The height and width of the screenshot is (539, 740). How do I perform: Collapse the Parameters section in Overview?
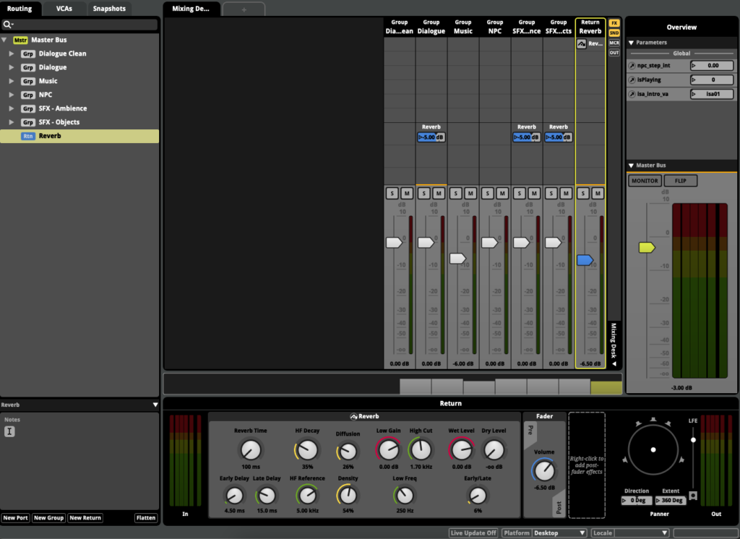631,43
